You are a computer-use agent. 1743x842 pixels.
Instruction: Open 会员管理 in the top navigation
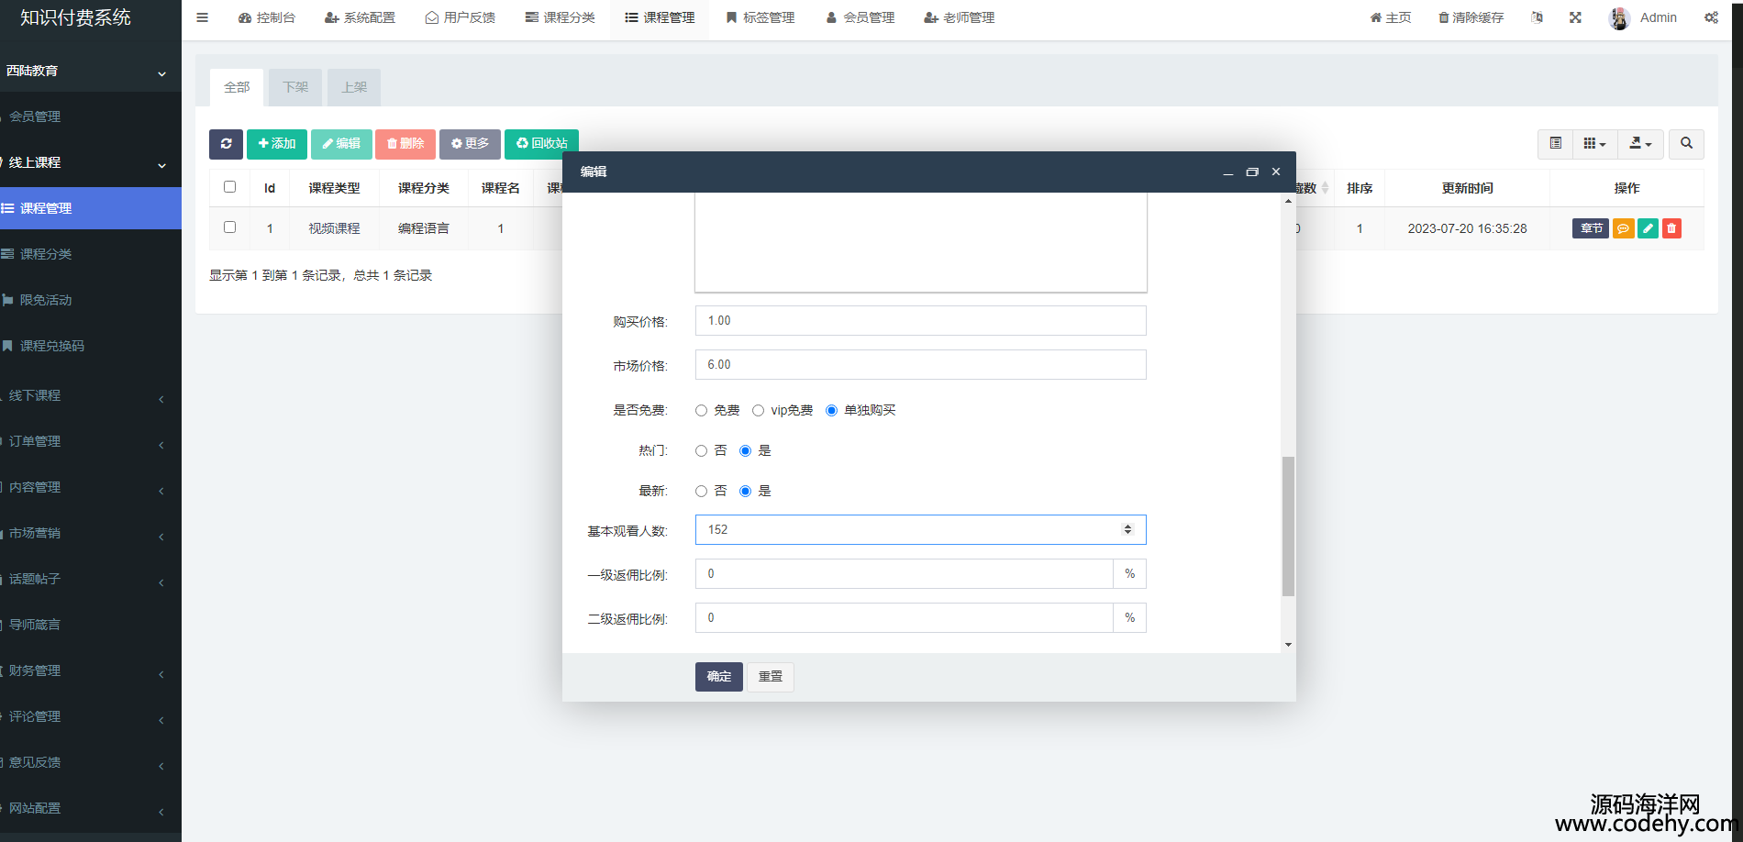(x=860, y=17)
